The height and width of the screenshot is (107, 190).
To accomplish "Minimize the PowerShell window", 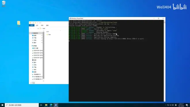I will 154,18.
